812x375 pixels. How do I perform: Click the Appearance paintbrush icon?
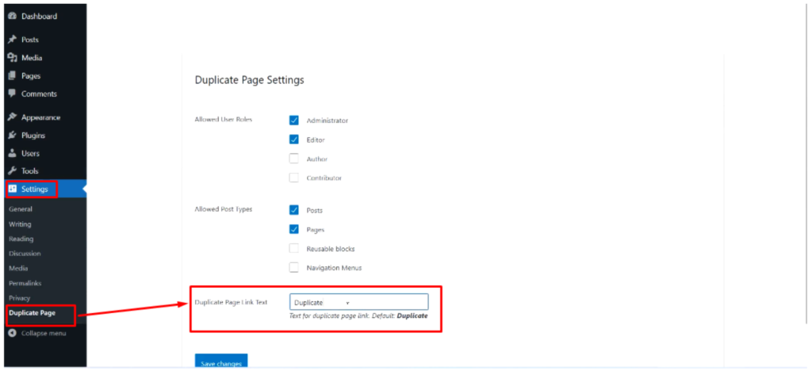[x=13, y=117]
